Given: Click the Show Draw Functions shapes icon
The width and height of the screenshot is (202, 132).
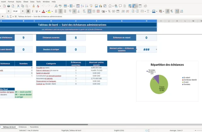Looking at the screenshot, I should click(145, 6).
